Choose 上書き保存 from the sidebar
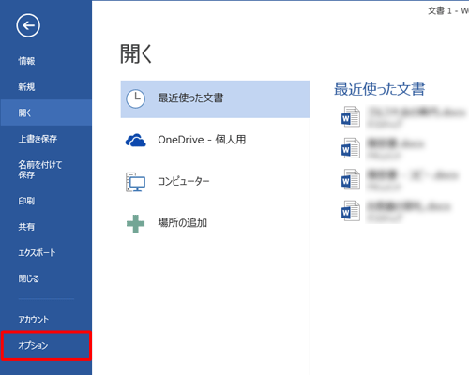The height and width of the screenshot is (375, 469). coord(46,139)
